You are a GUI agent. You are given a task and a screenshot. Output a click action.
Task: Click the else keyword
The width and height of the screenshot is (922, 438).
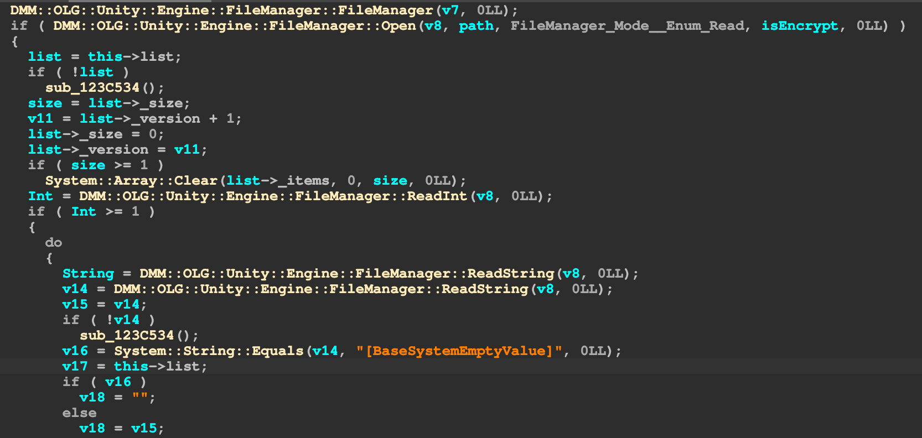coord(79,413)
